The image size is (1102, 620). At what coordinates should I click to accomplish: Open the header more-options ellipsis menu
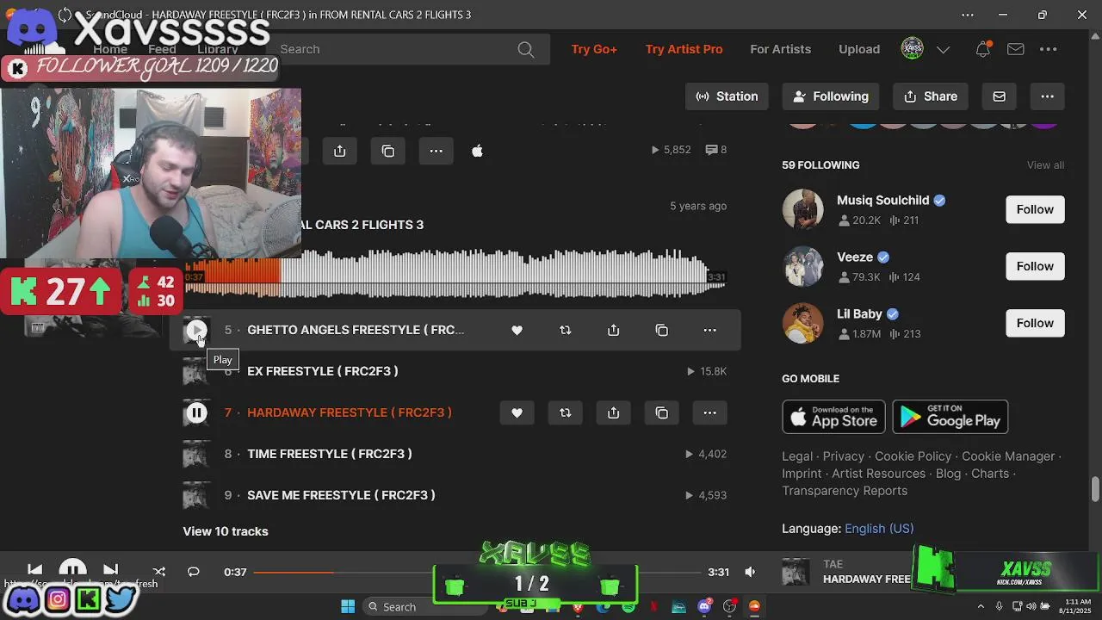click(1048, 49)
